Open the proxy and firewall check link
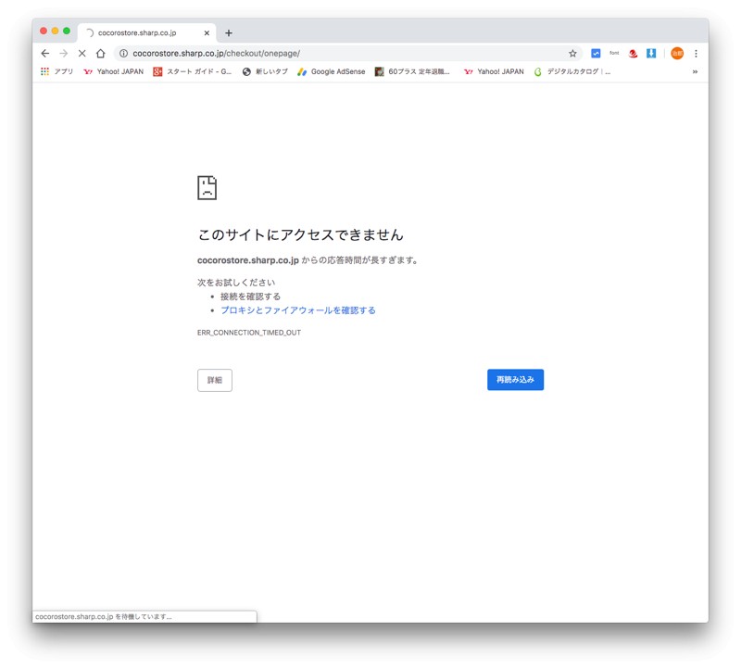Screen dimensions: 741x669 [x=298, y=310]
